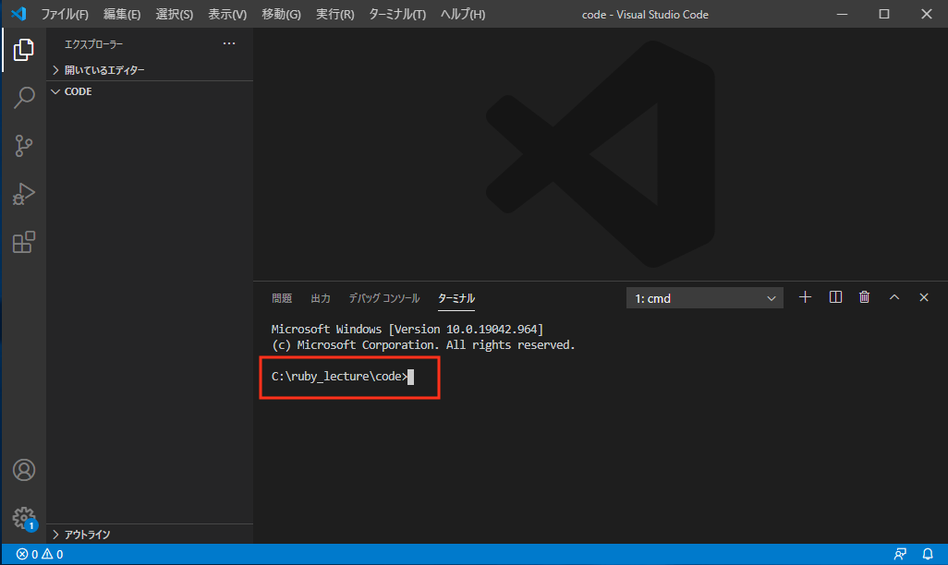The image size is (948, 565).
Task: Click the errors count in status bar
Action: click(x=27, y=554)
